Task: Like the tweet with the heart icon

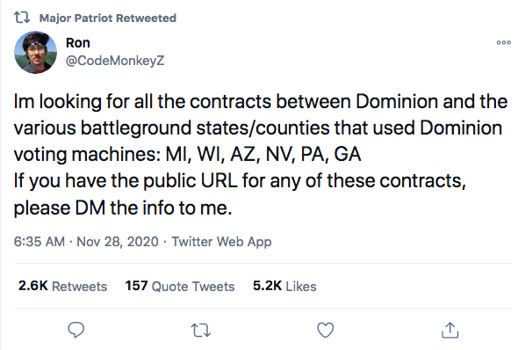Action: tap(326, 330)
